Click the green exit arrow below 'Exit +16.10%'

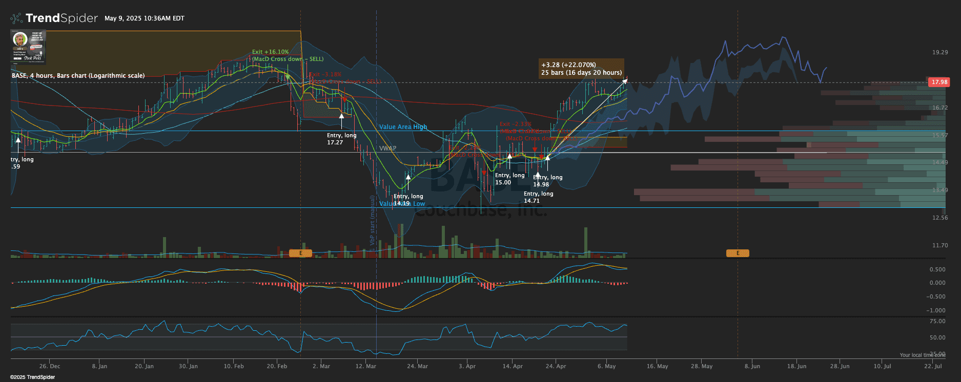coord(288,77)
